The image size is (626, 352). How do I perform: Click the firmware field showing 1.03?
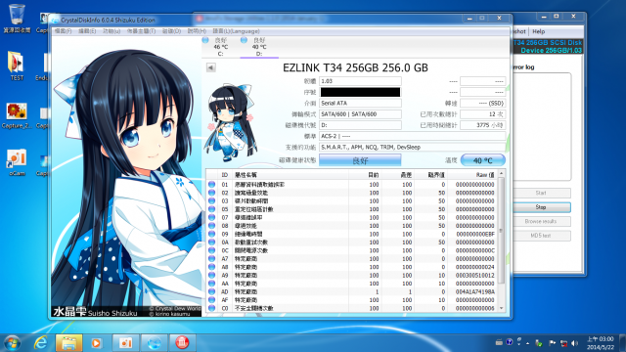(360, 81)
